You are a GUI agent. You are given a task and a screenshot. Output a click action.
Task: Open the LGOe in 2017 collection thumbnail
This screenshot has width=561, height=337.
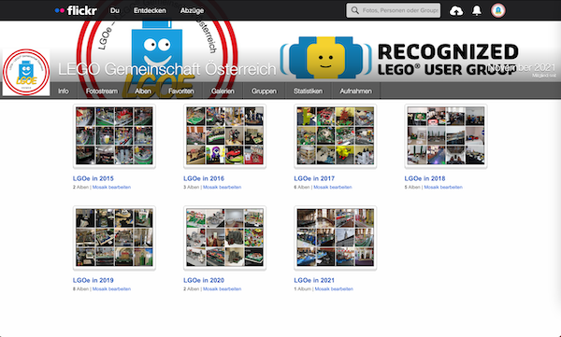336,135
